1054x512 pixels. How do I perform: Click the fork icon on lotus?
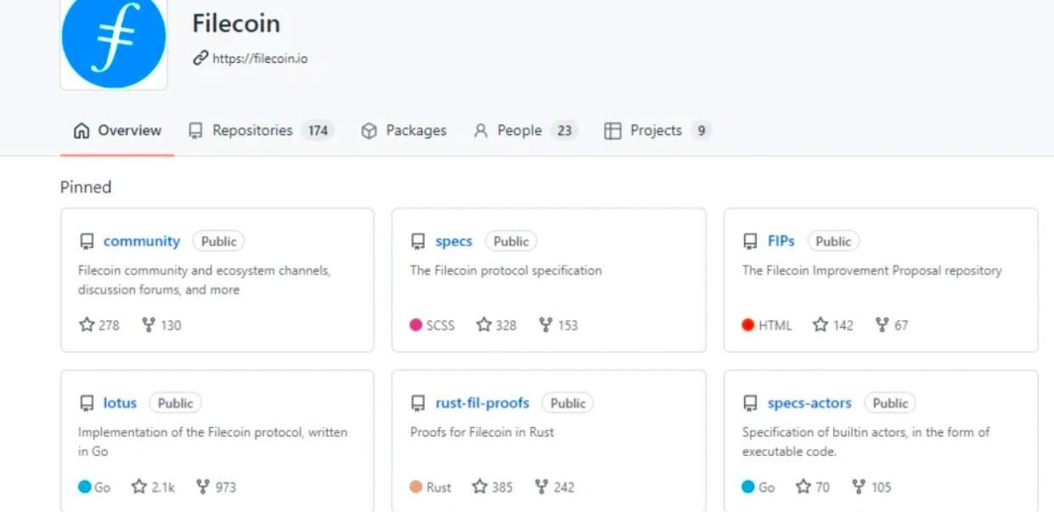pyautogui.click(x=203, y=487)
